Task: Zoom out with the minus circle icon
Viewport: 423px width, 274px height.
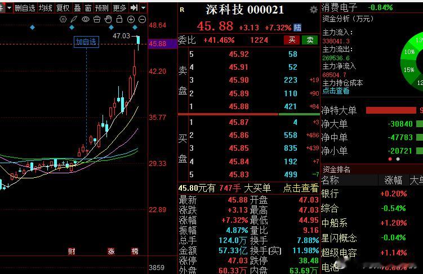Action: pyautogui.click(x=142, y=19)
